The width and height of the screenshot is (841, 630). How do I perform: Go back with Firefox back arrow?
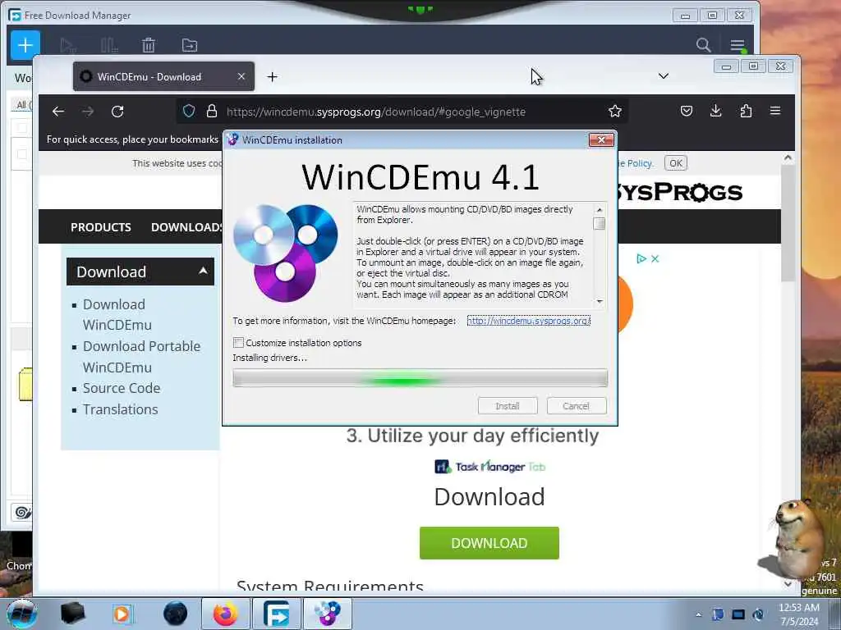[x=58, y=112]
